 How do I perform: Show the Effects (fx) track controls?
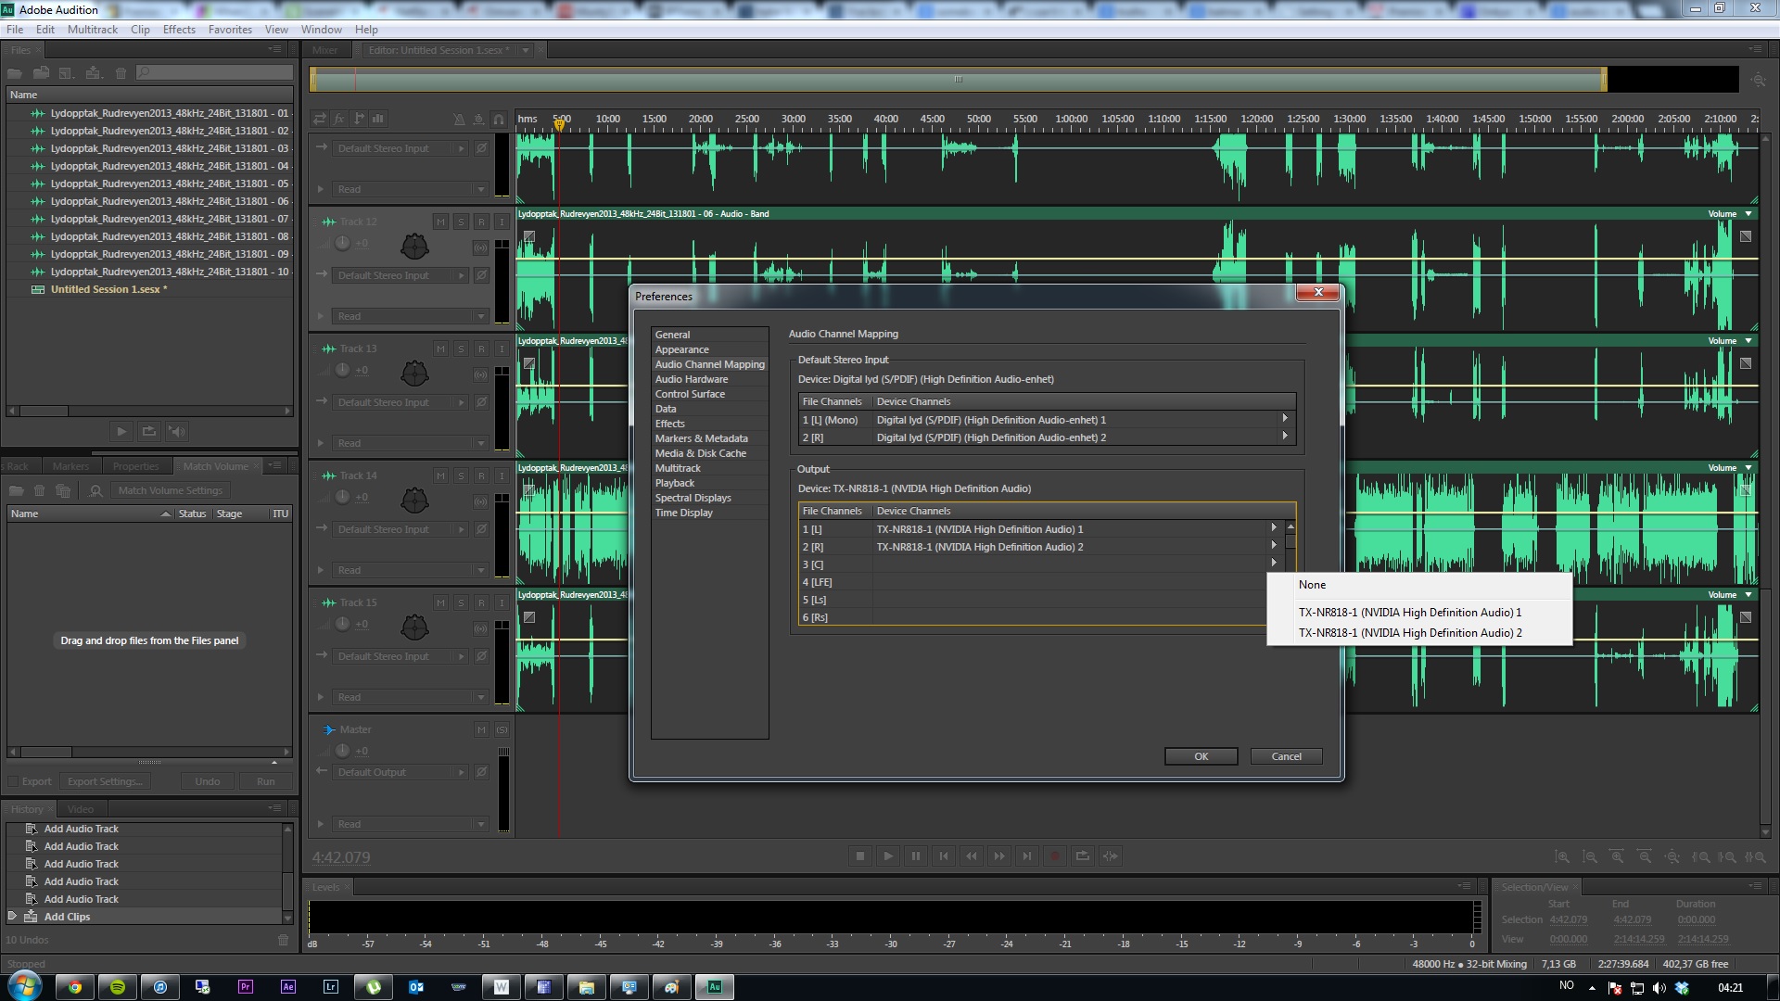339,119
